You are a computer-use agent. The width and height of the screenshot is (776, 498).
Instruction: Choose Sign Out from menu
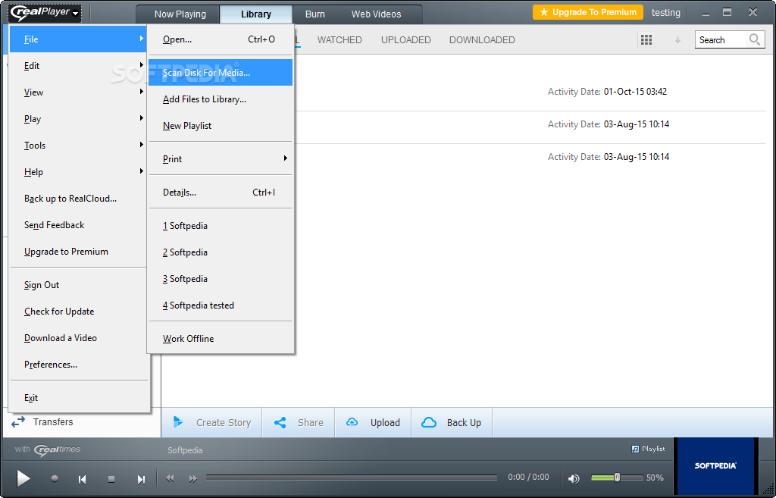(78, 285)
